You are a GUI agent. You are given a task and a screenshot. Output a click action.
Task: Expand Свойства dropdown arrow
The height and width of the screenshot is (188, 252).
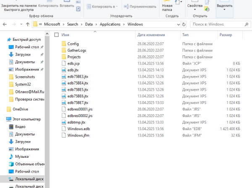(x=195, y=10)
